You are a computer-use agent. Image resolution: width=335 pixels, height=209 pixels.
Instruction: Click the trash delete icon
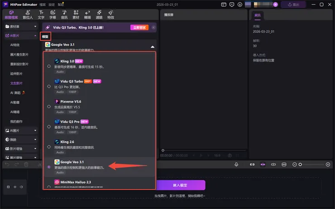pyautogui.click(x=26, y=164)
